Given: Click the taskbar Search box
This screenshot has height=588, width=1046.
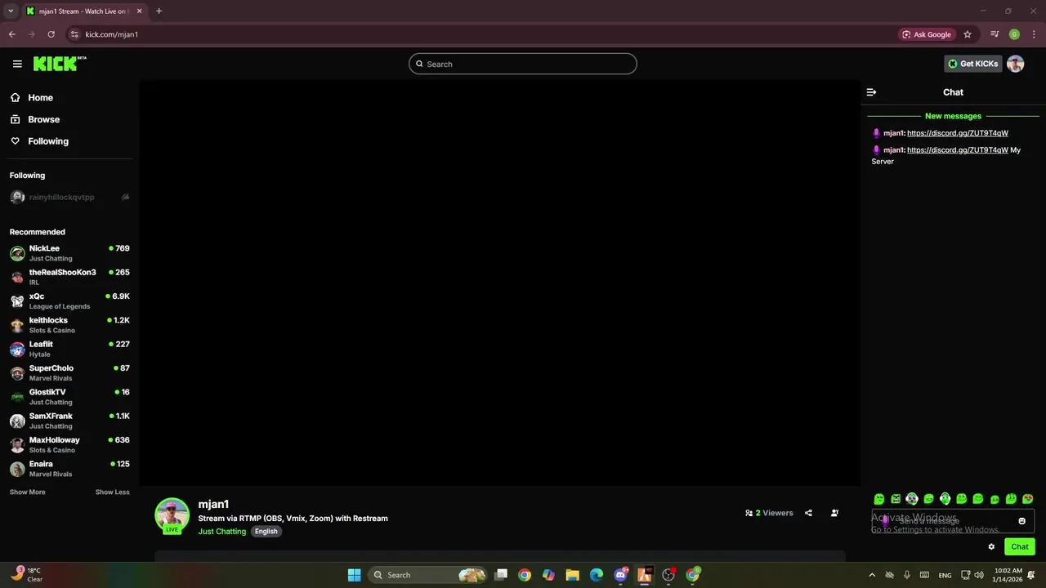Looking at the screenshot, I should pos(428,575).
